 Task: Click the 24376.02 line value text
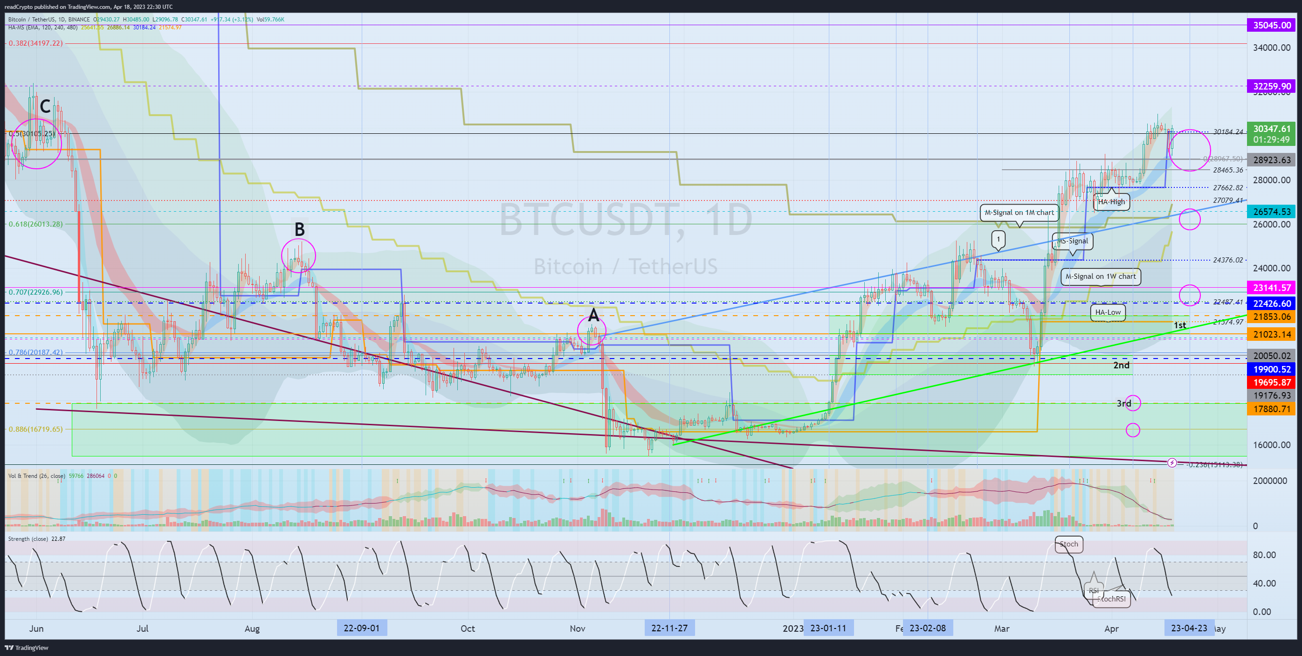pyautogui.click(x=1228, y=260)
